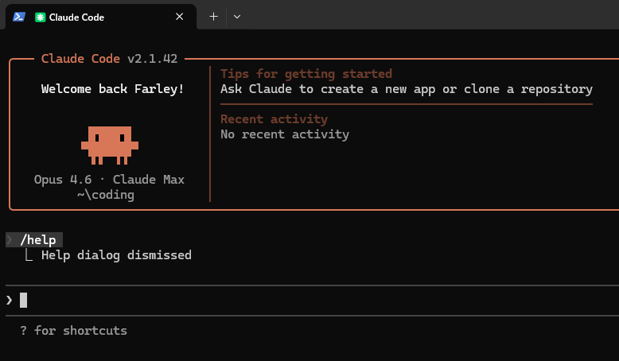Click the chevron beside /help
This screenshot has width=619, height=361.
[x=10, y=239]
